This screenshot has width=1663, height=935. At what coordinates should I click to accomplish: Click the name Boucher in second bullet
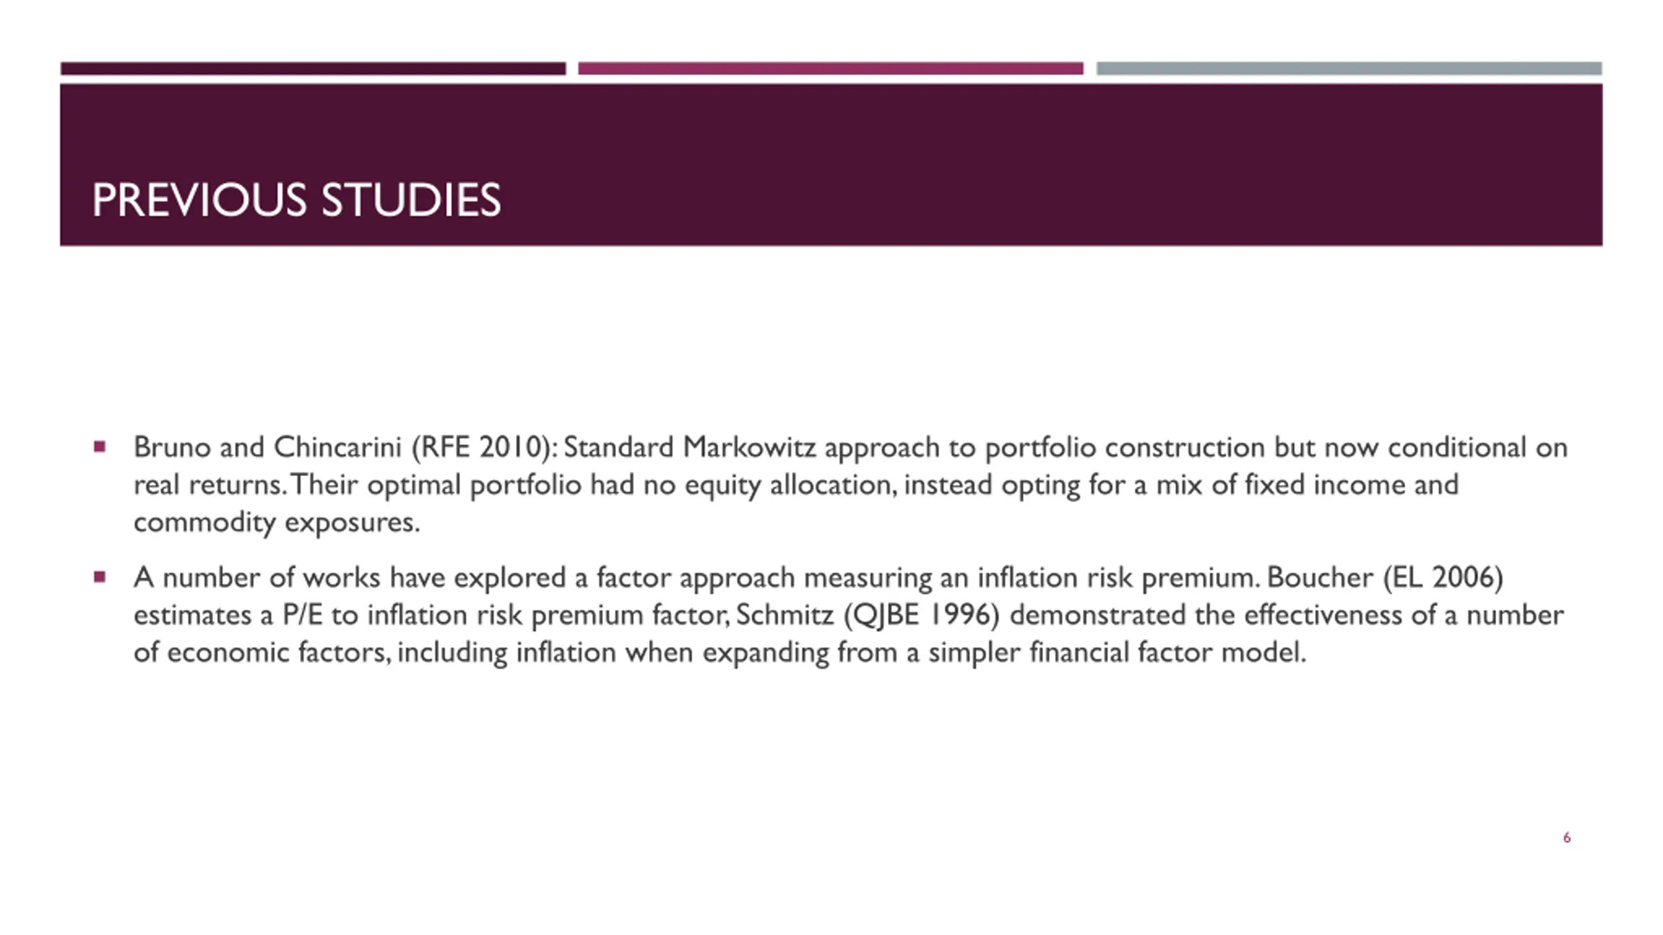point(1320,577)
